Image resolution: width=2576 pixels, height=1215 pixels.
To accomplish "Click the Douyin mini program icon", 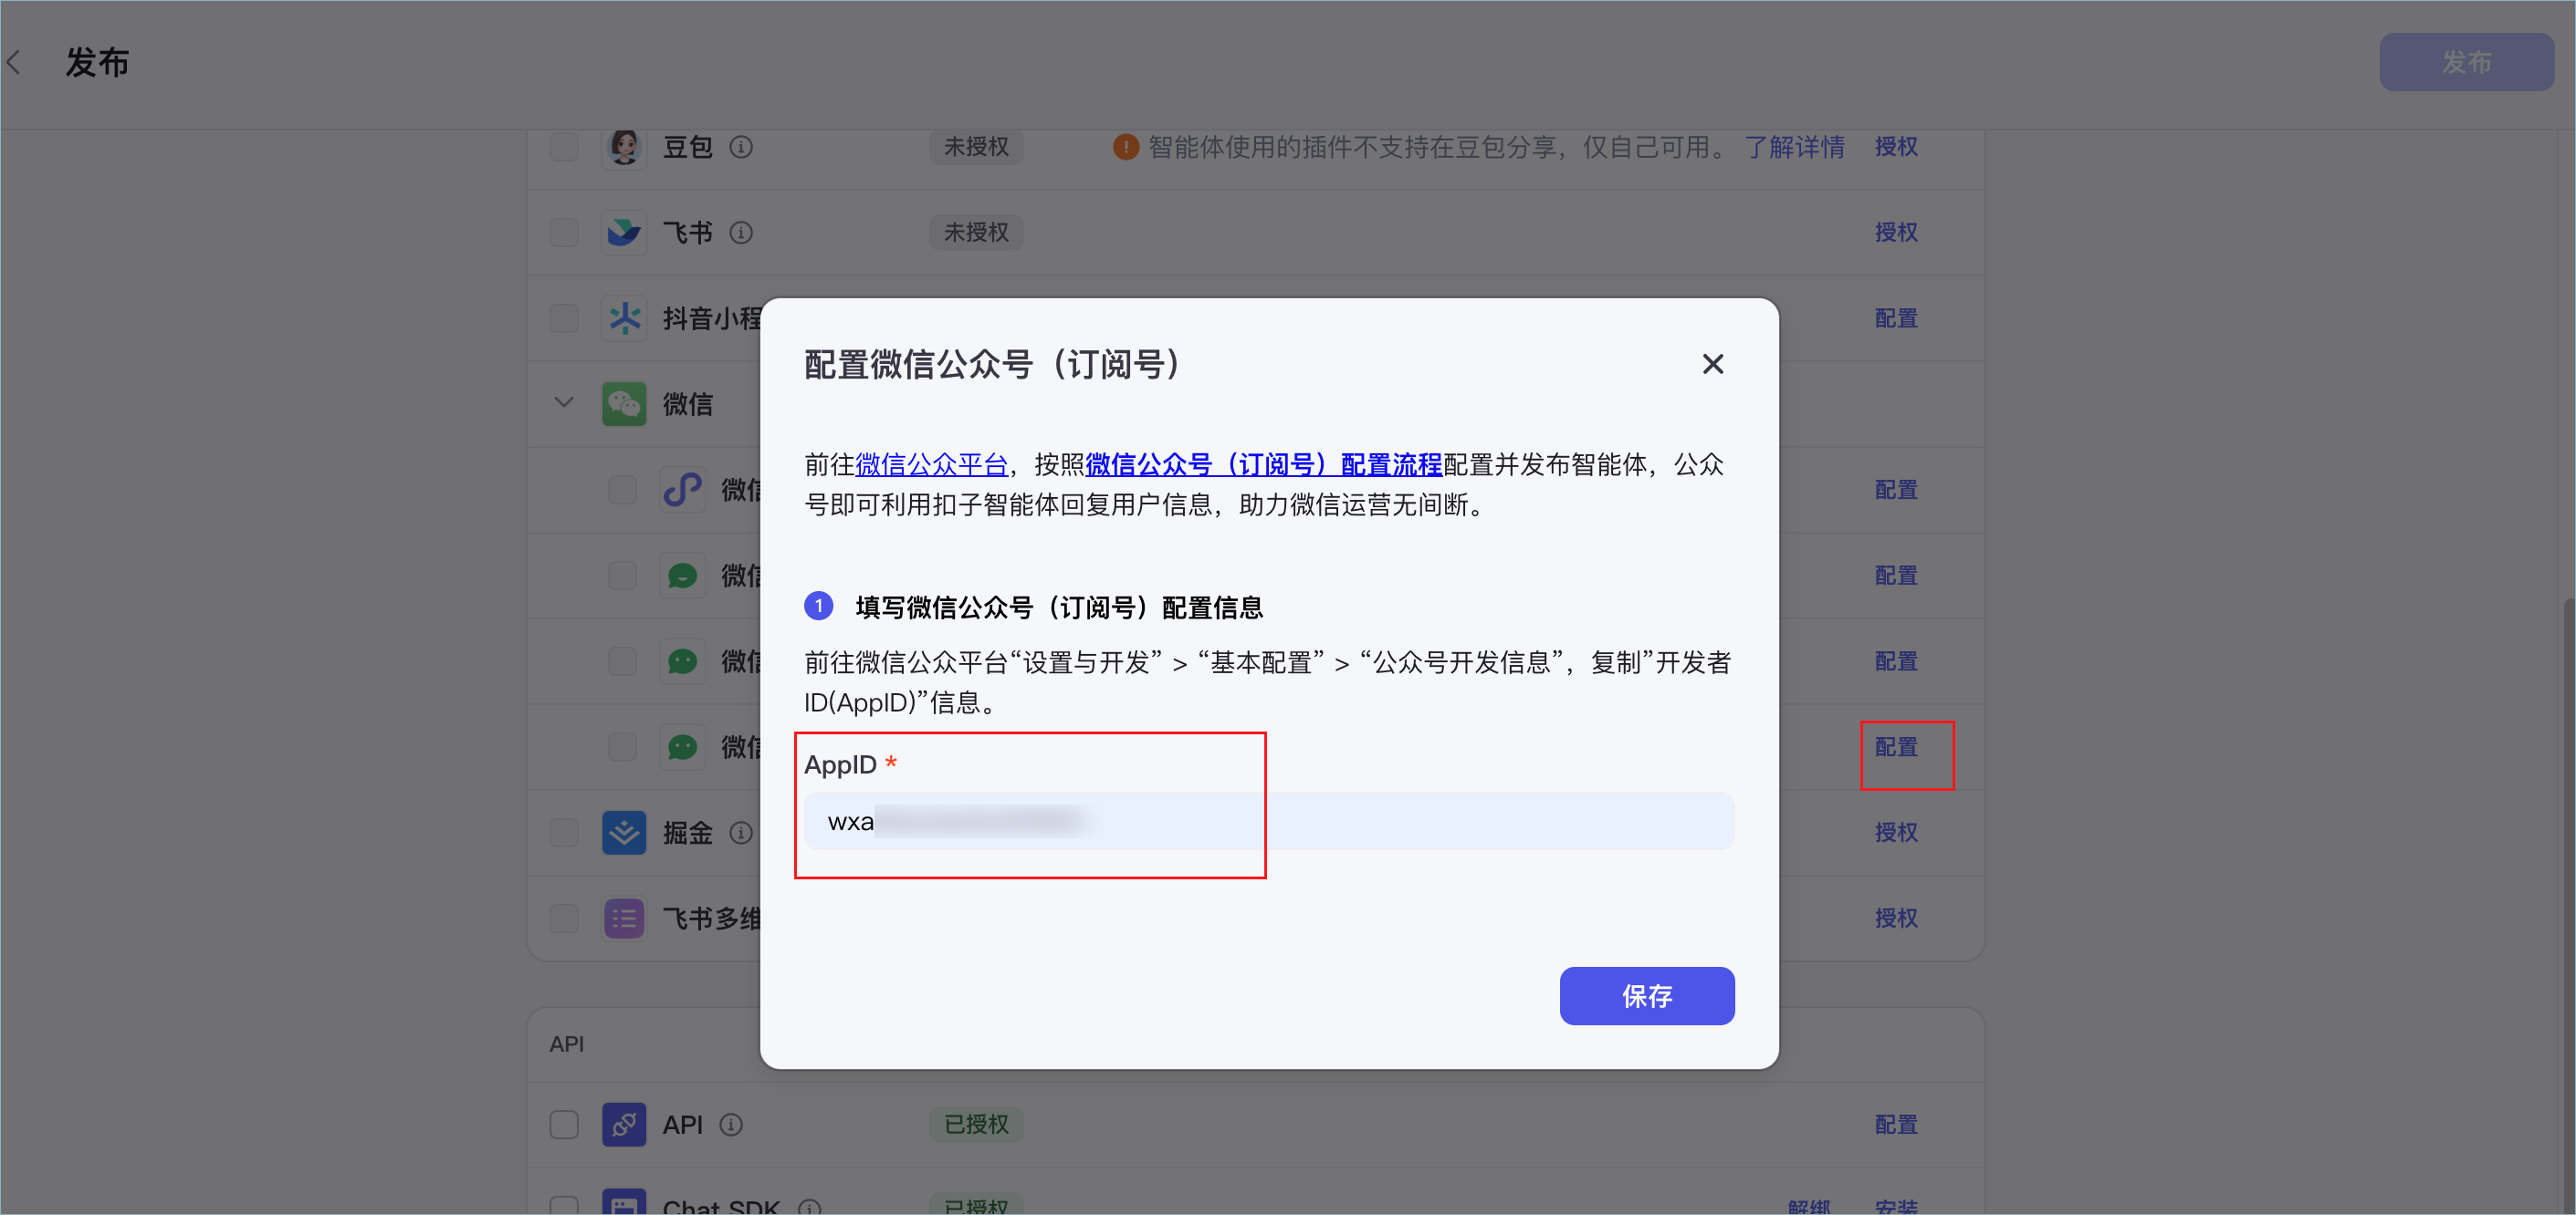I will click(624, 318).
